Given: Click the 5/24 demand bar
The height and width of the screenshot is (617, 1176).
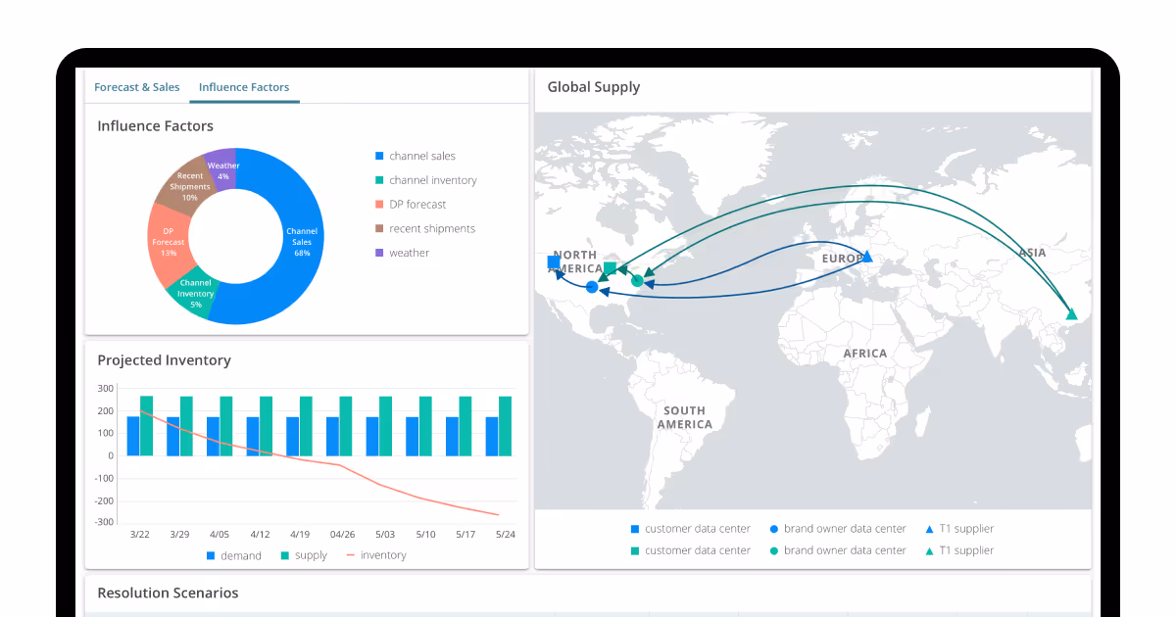Looking at the screenshot, I should click(493, 436).
